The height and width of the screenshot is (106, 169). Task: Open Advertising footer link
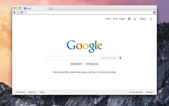(x=20, y=92)
